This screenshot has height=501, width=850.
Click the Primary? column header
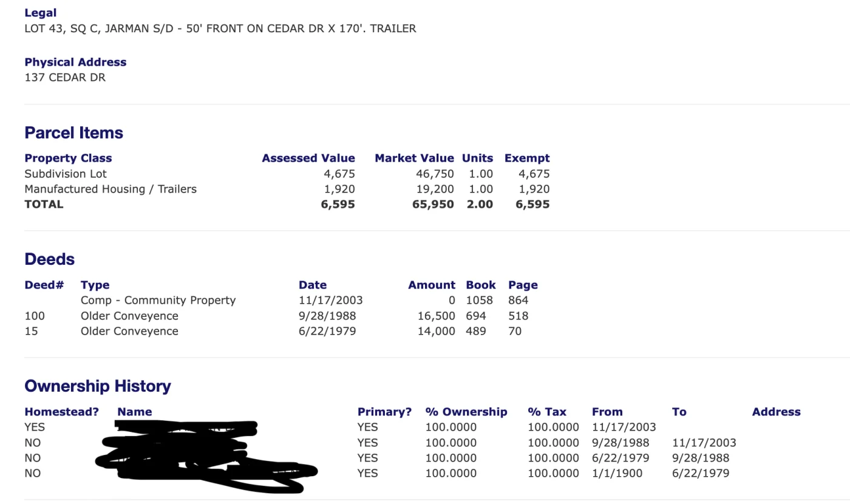(x=384, y=412)
